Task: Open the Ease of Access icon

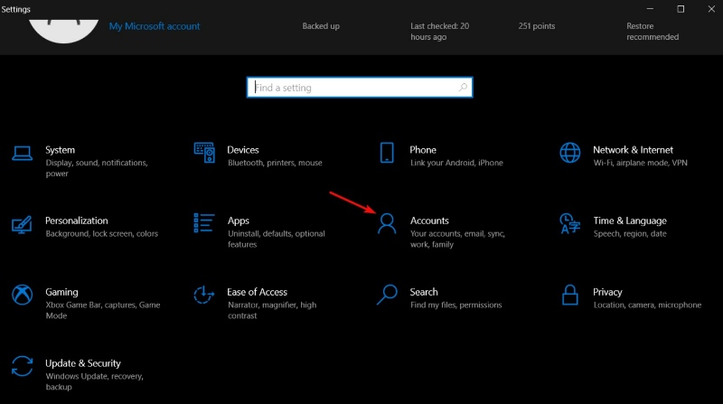Action: [x=204, y=295]
